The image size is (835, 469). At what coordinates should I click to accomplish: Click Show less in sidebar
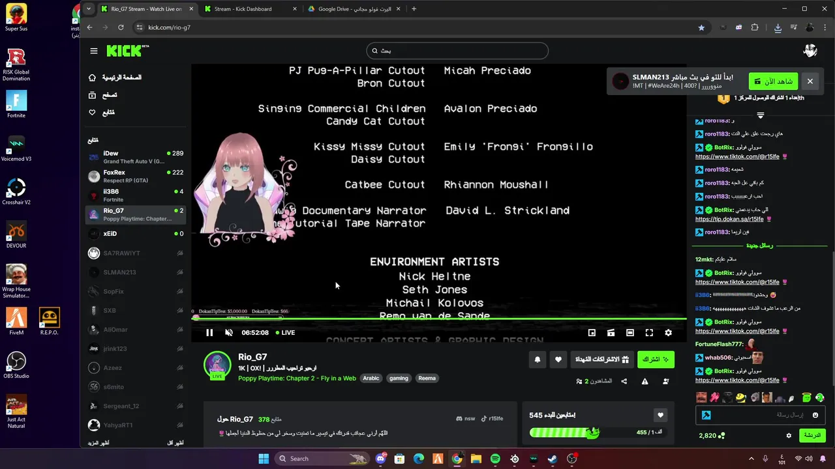point(175,443)
